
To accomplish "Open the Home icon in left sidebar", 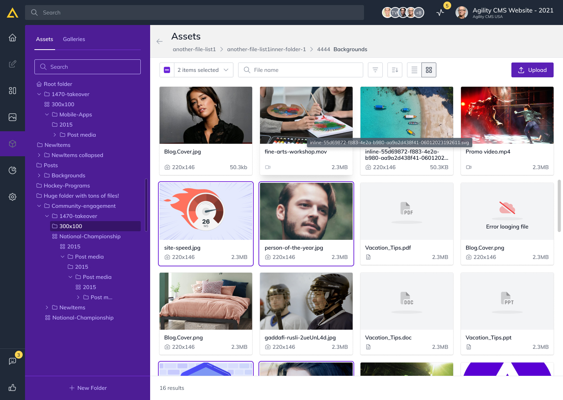I will (x=13, y=37).
